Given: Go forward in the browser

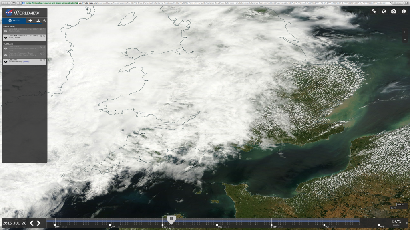Looking at the screenshot, I should (x=8, y=3).
